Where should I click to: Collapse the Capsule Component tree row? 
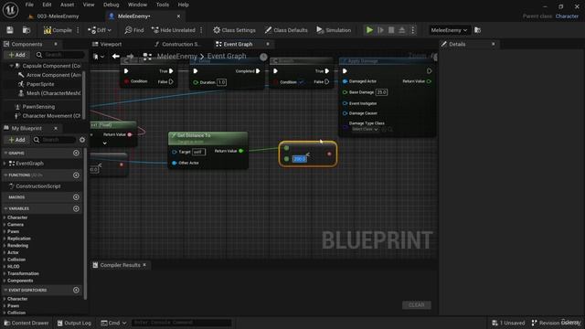point(12,66)
